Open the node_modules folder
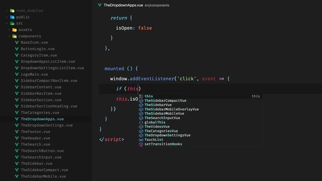 click(30, 11)
